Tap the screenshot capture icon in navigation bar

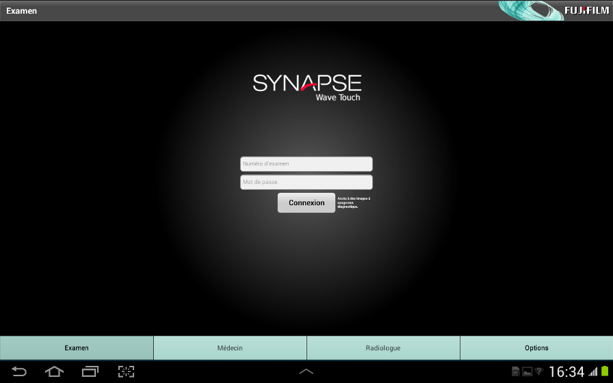click(x=127, y=371)
